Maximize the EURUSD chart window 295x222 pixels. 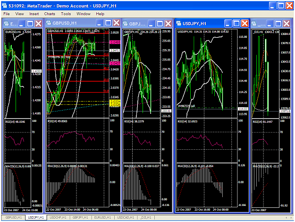point(30,24)
